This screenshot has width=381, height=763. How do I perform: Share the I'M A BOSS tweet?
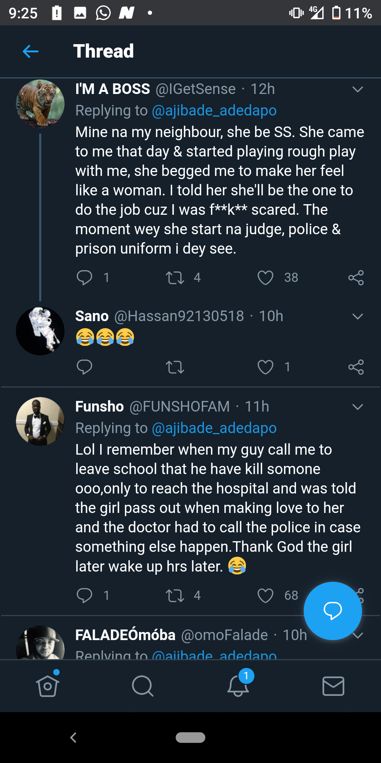coord(356,278)
